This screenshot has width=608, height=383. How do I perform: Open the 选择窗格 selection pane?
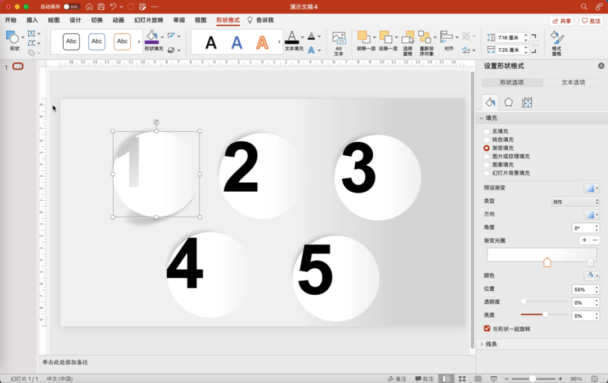(x=408, y=43)
